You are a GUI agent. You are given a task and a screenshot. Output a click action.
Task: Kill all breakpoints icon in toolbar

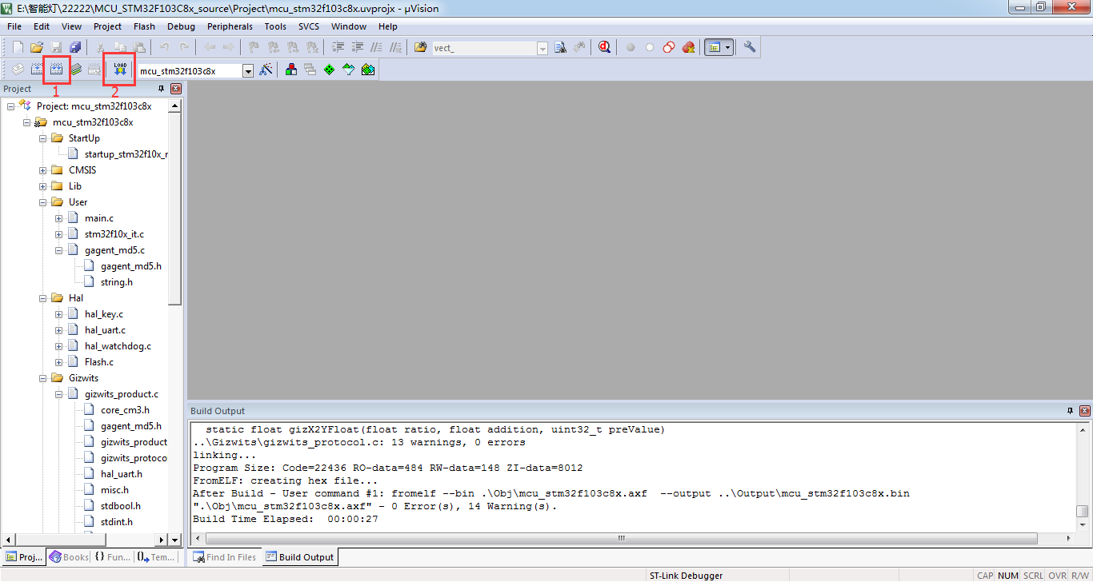coord(688,48)
